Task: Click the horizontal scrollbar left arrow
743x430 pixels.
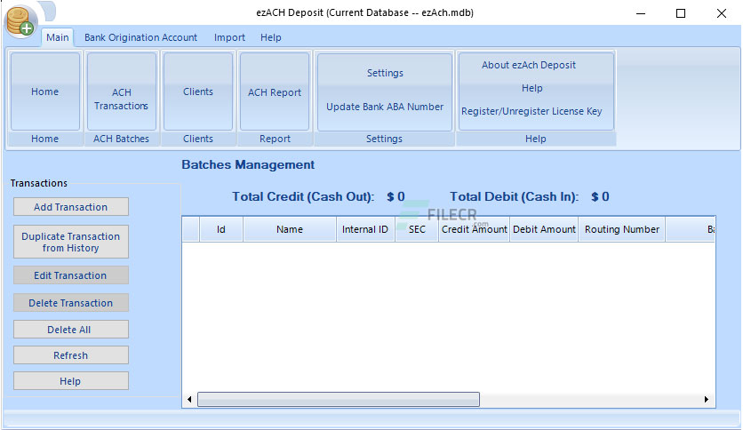Action: click(189, 399)
